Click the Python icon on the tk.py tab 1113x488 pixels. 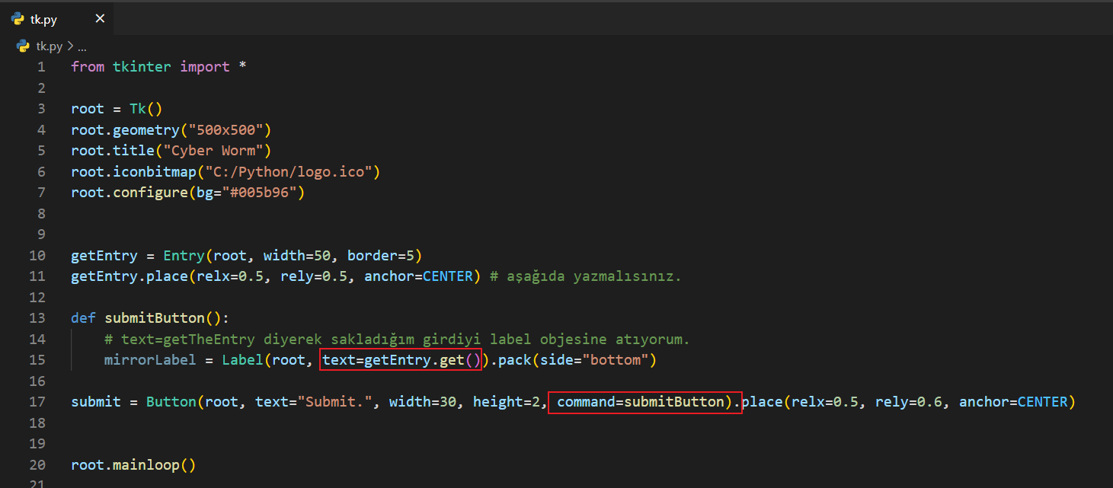click(x=18, y=19)
